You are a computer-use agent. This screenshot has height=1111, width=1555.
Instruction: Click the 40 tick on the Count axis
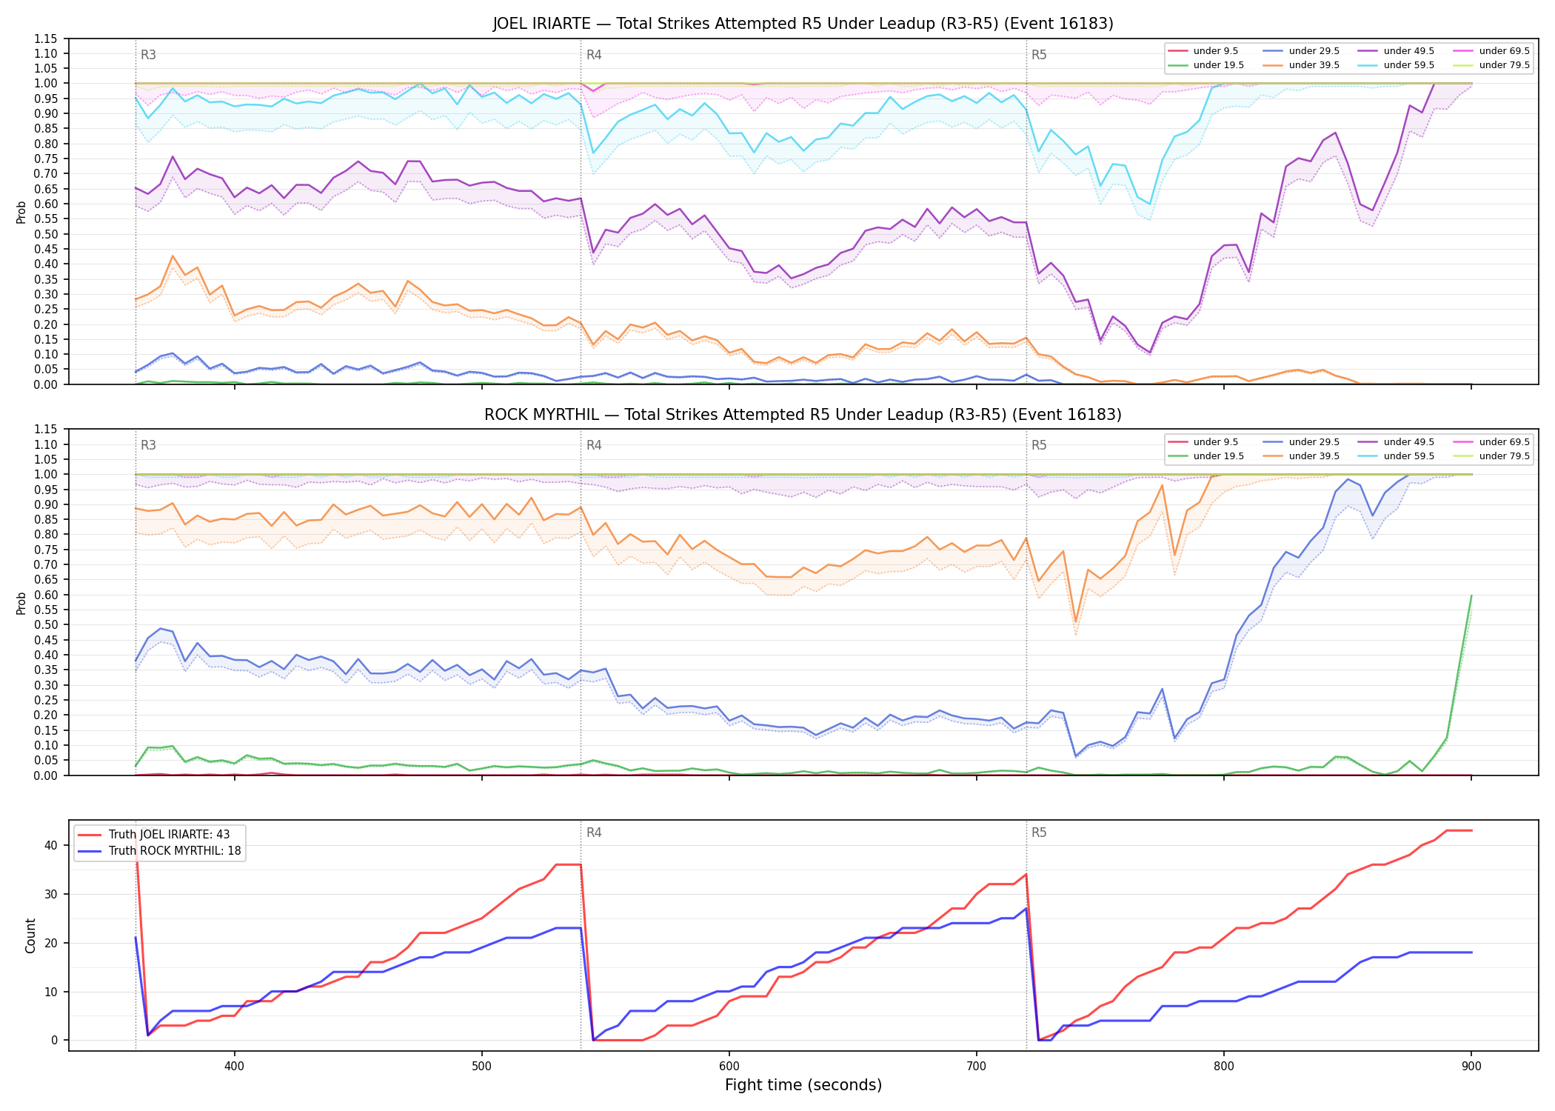(50, 845)
